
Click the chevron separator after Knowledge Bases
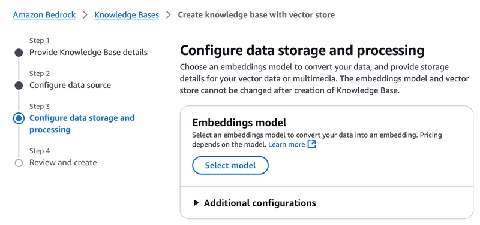pos(169,15)
